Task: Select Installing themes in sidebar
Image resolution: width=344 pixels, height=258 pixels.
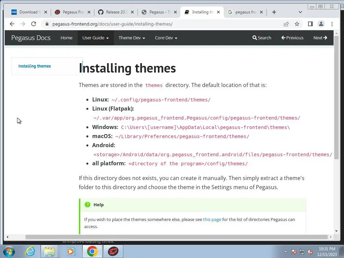Action: pos(35,66)
